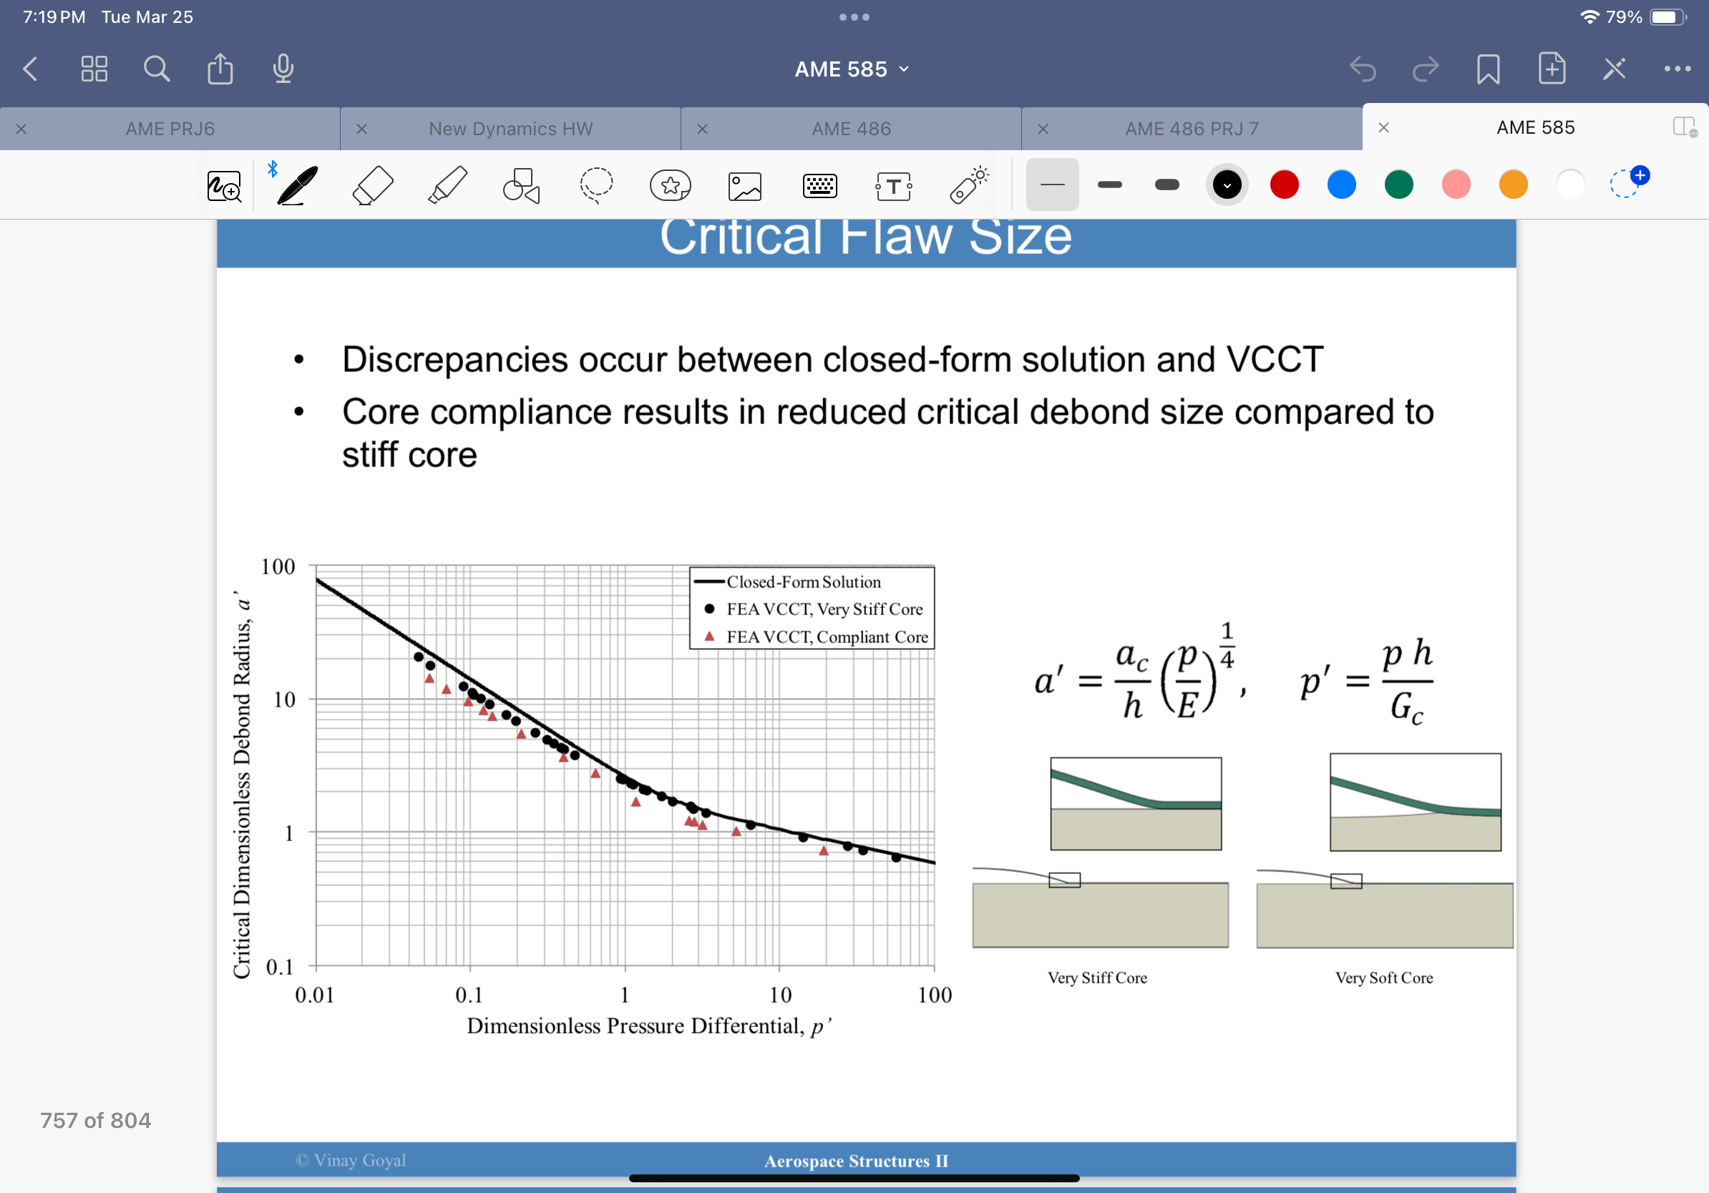Activate the Text tool

[x=894, y=185]
